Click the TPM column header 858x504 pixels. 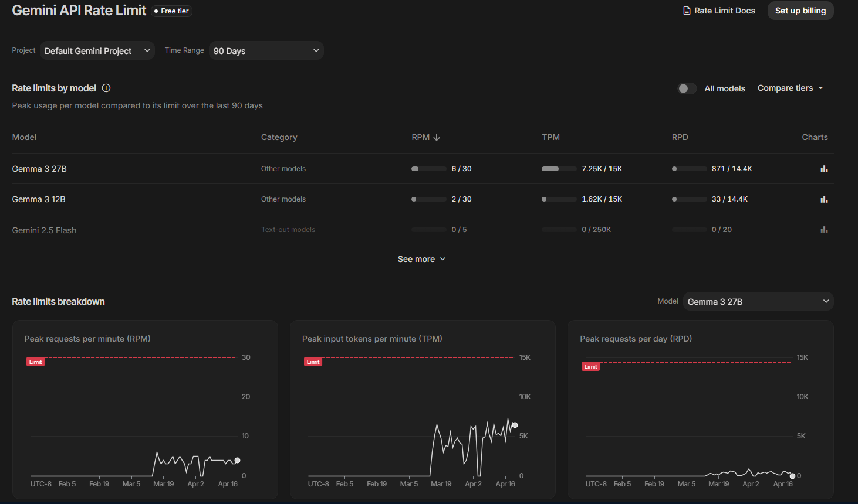[551, 137]
